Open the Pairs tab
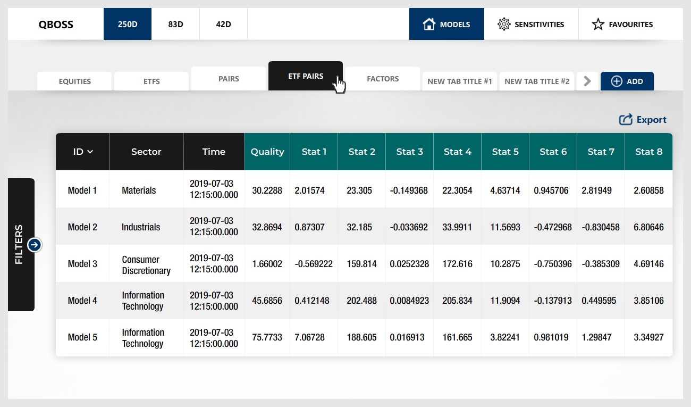Viewport: 691px width, 407px height. pyautogui.click(x=229, y=79)
